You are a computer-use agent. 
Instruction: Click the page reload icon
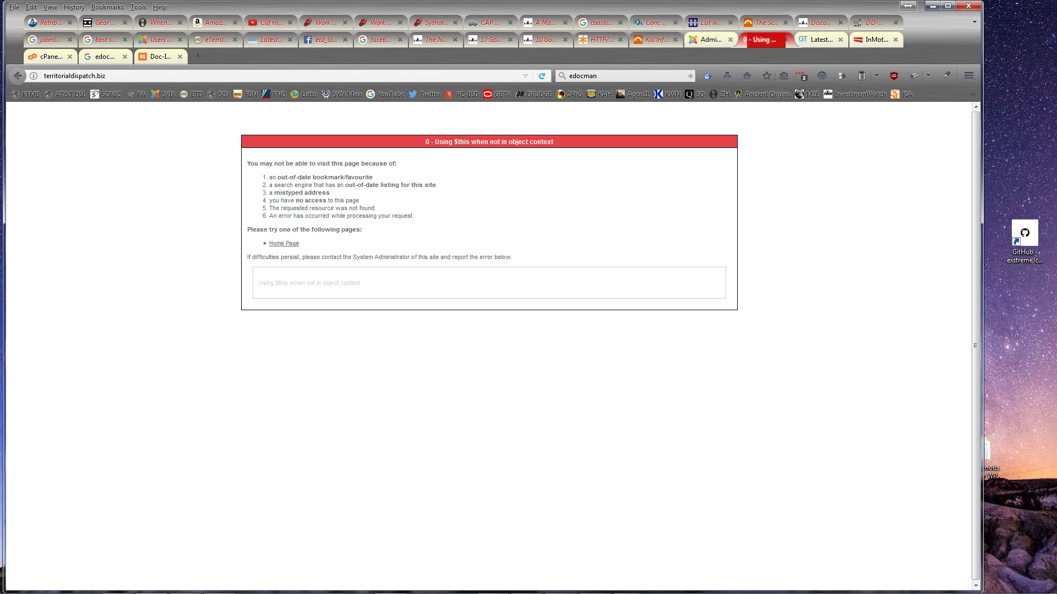coord(542,76)
